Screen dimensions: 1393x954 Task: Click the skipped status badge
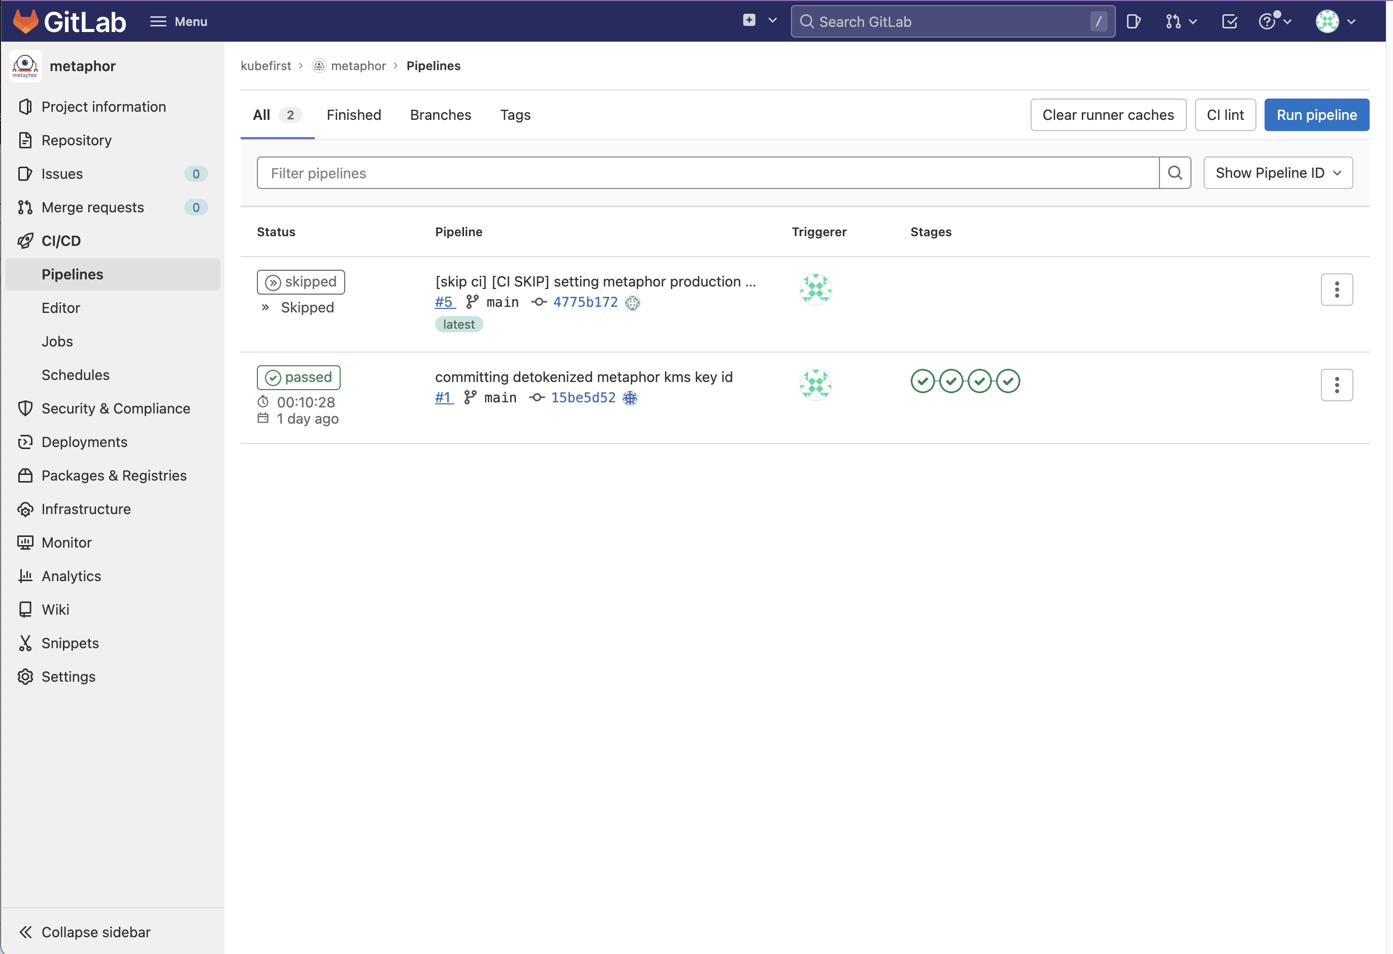[x=301, y=282]
